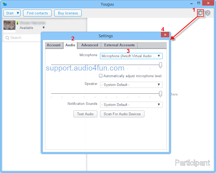Focus the contacts Search field

point(23,38)
